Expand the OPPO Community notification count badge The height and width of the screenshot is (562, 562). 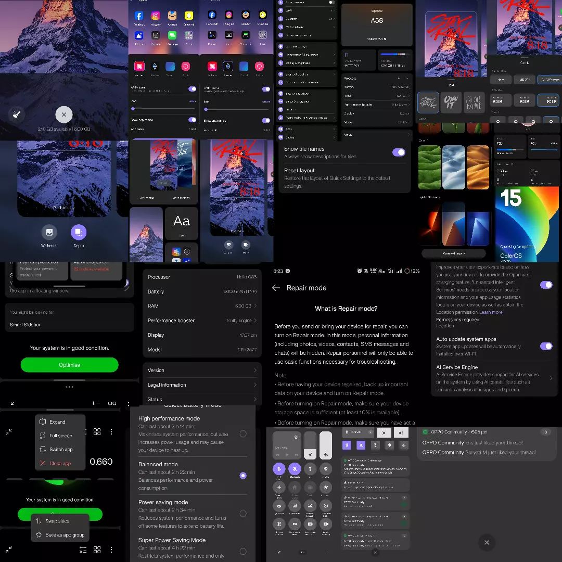coord(545,432)
